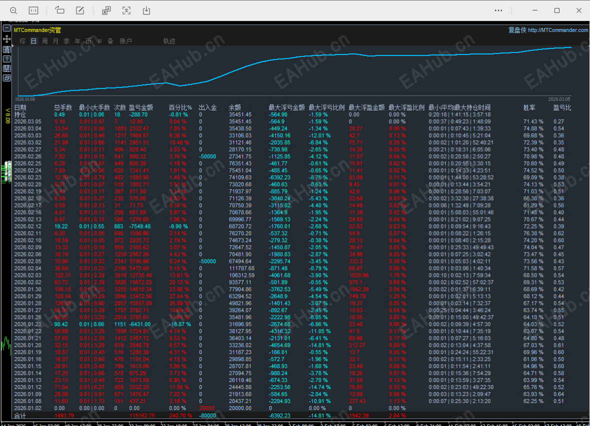Collapse the panel with the minus box icon
The height and width of the screenshot is (426, 590).
tap(6, 28)
